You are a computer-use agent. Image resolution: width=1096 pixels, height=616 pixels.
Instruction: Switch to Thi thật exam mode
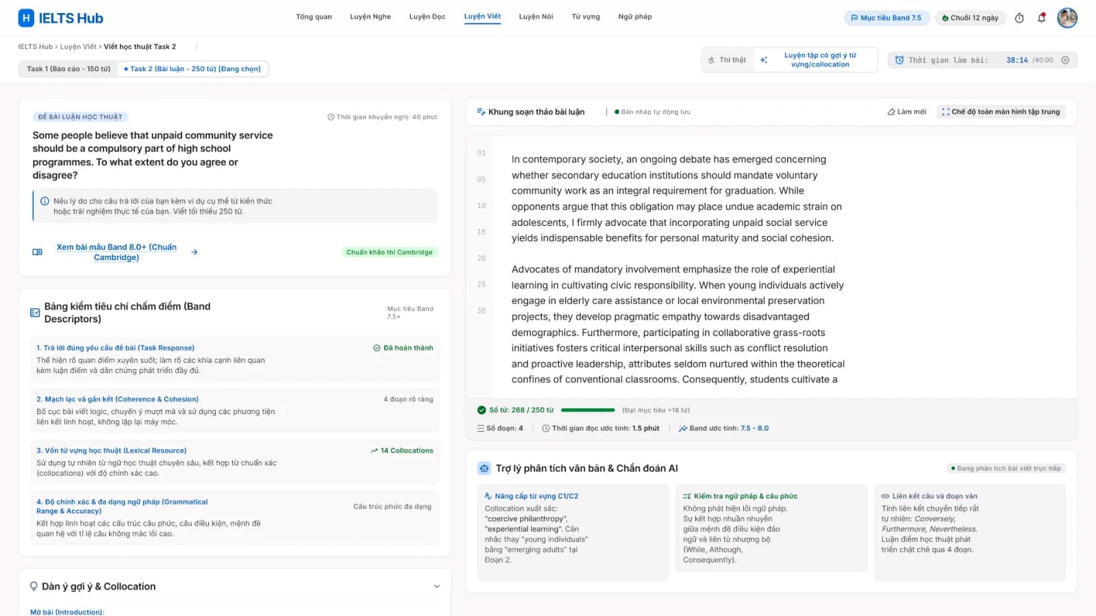[727, 60]
